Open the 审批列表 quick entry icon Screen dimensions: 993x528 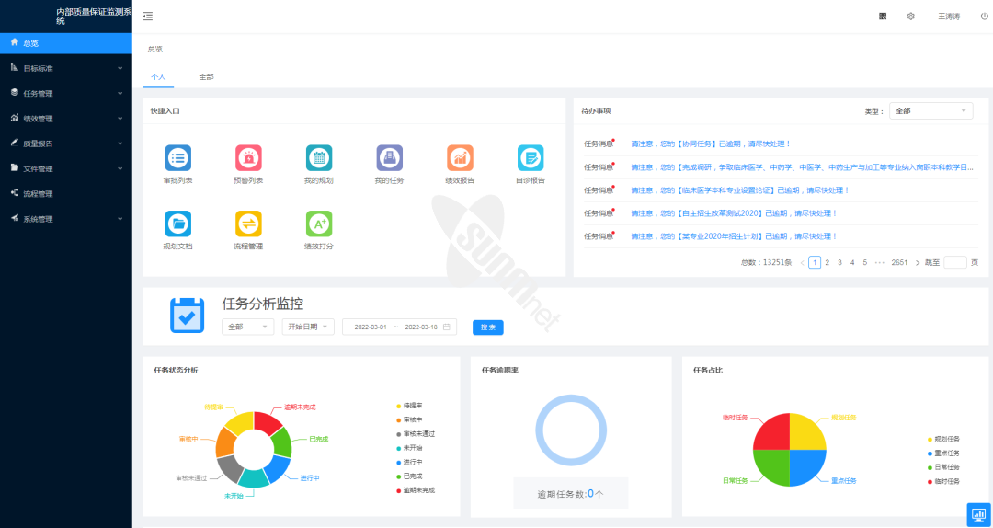178,158
